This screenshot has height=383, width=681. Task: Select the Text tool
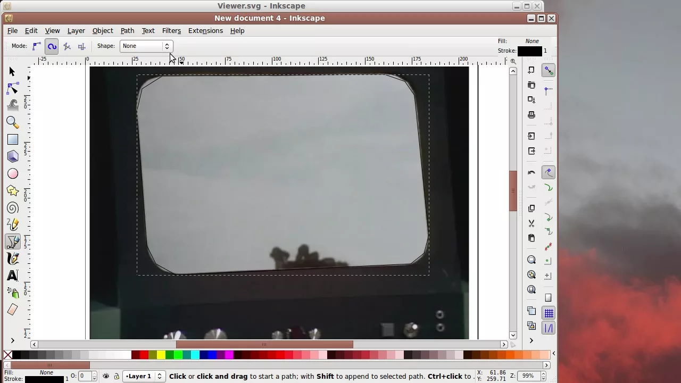point(13,276)
